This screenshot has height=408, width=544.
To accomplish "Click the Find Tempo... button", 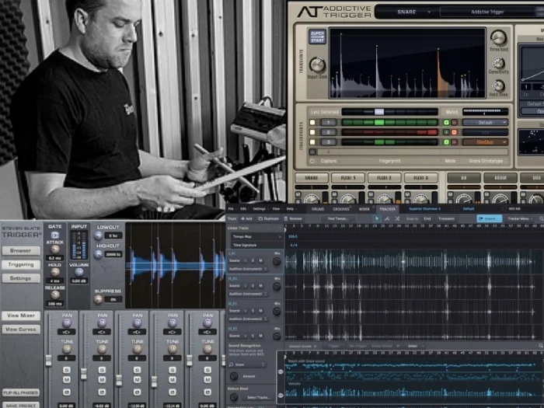I will click(338, 218).
